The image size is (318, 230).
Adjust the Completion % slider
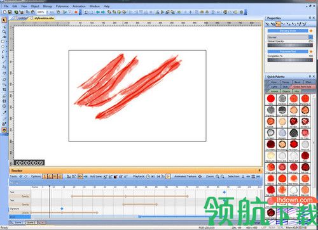coord(290,60)
